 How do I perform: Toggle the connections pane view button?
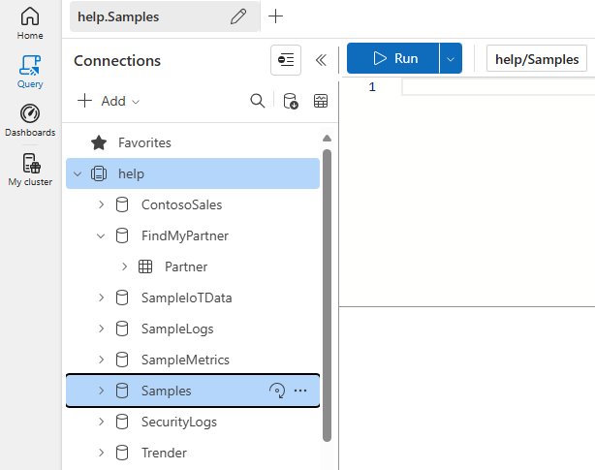286,59
